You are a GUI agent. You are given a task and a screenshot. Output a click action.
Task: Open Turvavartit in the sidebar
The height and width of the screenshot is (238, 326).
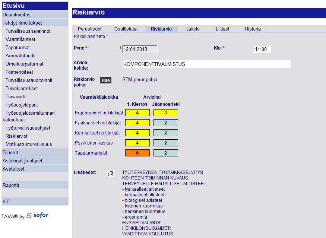[16, 97]
